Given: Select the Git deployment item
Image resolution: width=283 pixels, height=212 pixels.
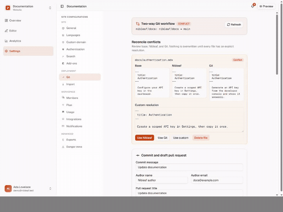Looking at the screenshot, I should 80,77.
